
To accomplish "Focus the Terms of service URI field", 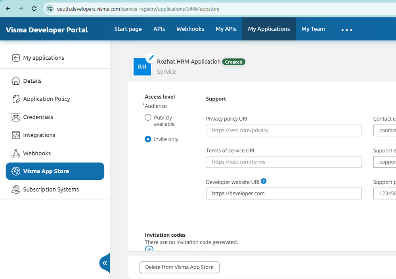I will click(283, 162).
